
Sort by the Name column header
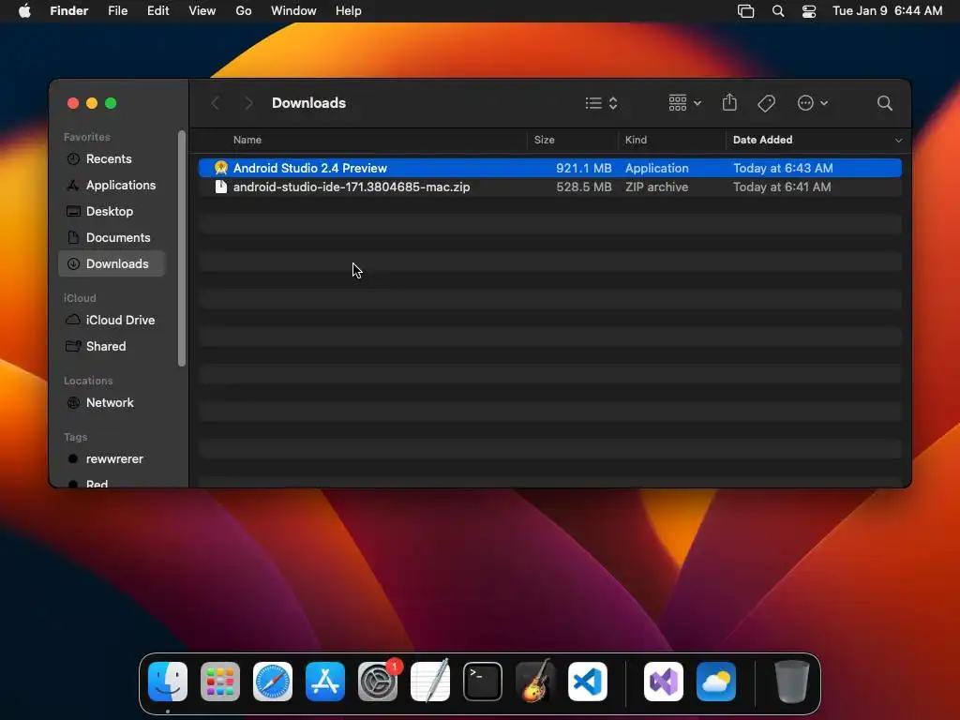coord(247,140)
